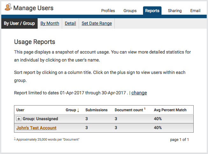Open John's Test Account user link
The height and width of the screenshot is (154, 208).
[36, 128]
